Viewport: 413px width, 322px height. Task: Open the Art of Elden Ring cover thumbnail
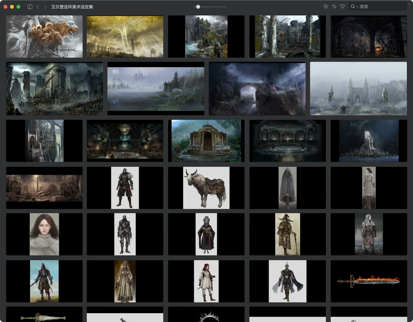tap(44, 37)
